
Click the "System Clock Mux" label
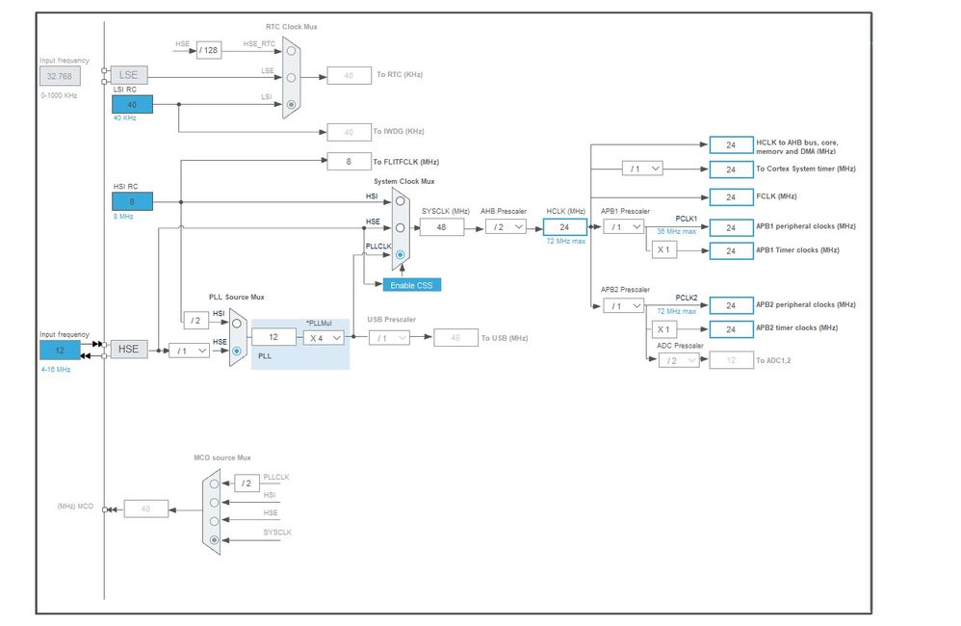pos(404,181)
